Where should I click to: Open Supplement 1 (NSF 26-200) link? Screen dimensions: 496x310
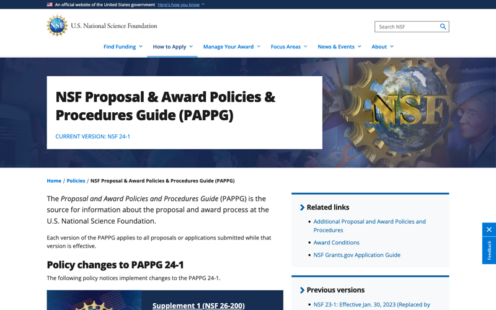tap(198, 306)
